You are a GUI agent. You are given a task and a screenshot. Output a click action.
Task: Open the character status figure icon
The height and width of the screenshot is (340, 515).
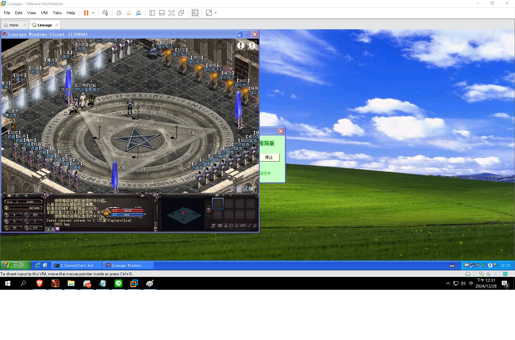point(226,226)
